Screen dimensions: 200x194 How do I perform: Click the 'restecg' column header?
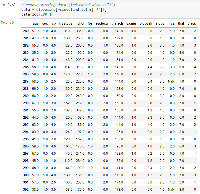click(x=102, y=24)
